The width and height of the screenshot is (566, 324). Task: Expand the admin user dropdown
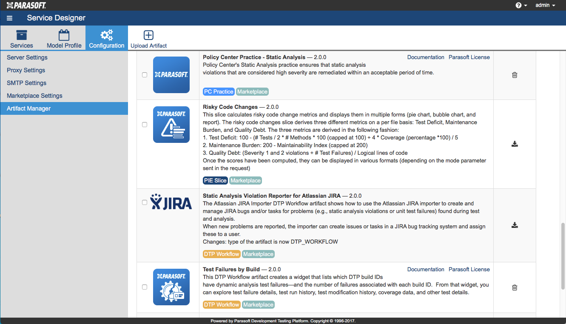(x=545, y=5)
